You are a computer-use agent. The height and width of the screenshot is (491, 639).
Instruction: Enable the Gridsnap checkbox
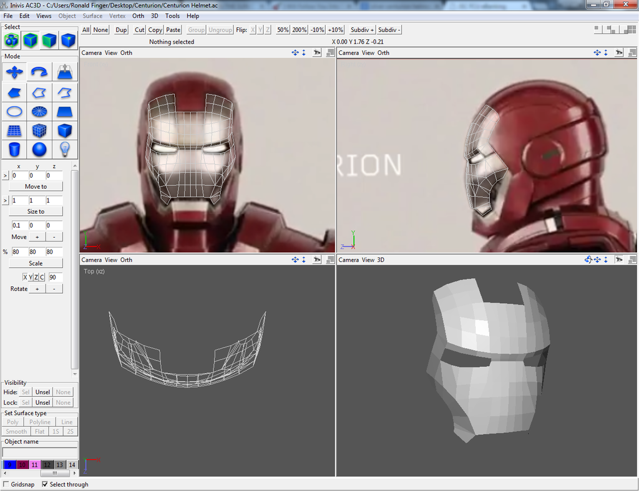[x=6, y=484]
